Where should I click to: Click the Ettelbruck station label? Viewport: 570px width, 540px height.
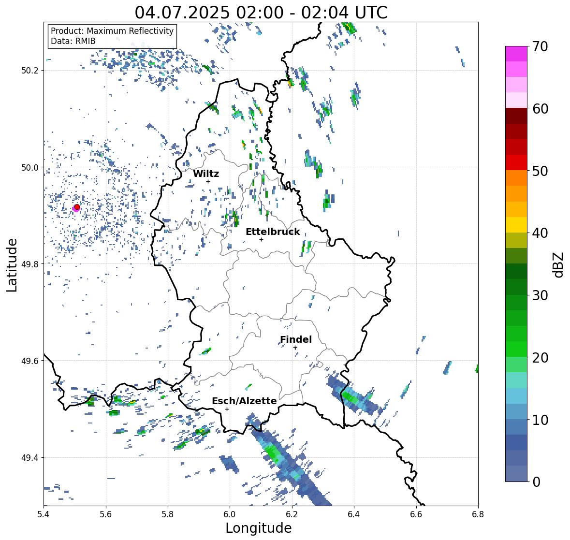273,232
